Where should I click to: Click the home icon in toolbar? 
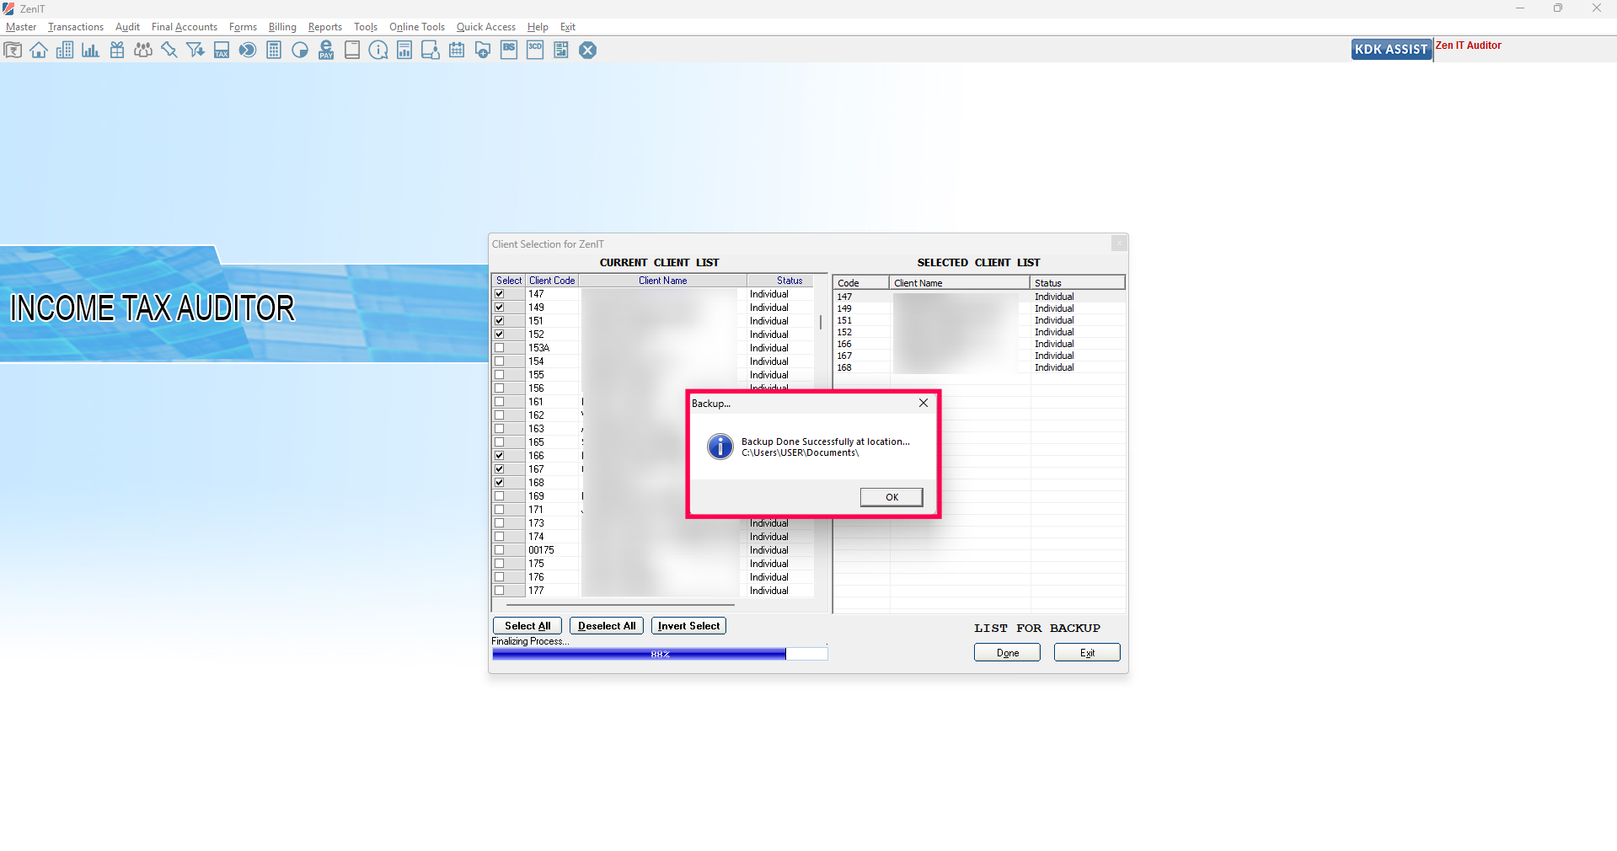pos(39,51)
